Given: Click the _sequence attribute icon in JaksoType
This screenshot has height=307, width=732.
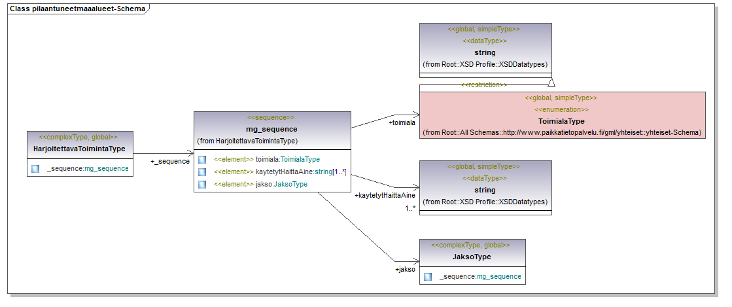Looking at the screenshot, I should (x=428, y=277).
